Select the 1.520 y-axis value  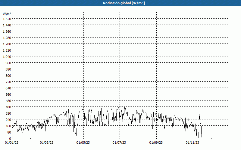7,19
